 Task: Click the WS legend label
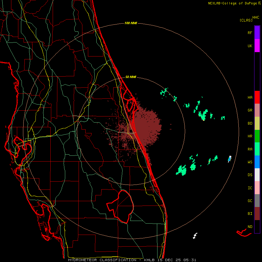point(250,162)
